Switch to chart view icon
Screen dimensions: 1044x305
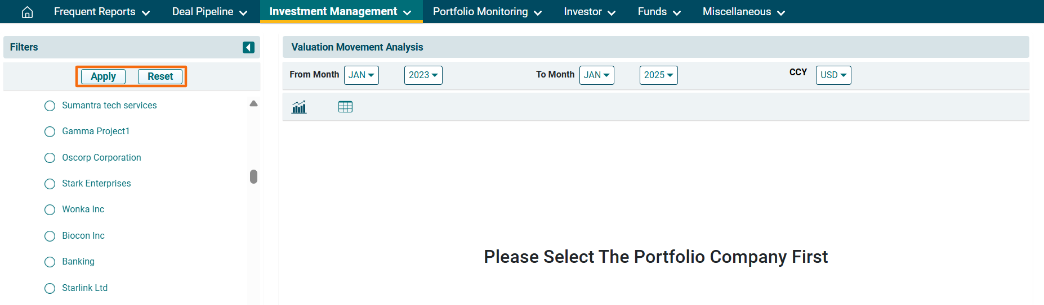tap(299, 107)
